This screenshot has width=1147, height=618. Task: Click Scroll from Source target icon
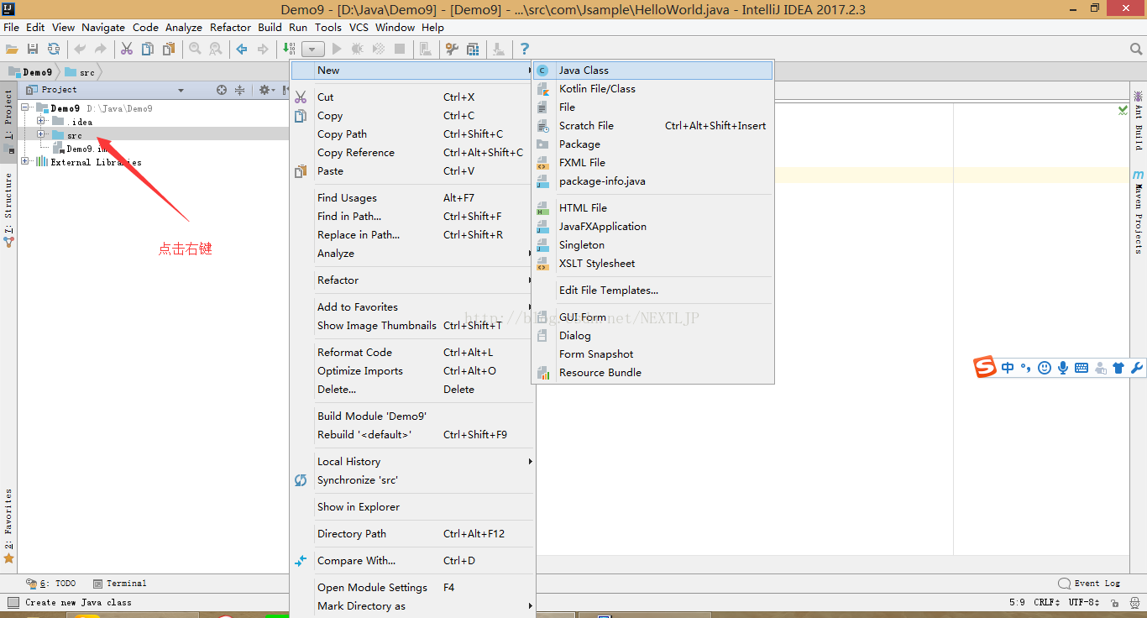coord(222,90)
